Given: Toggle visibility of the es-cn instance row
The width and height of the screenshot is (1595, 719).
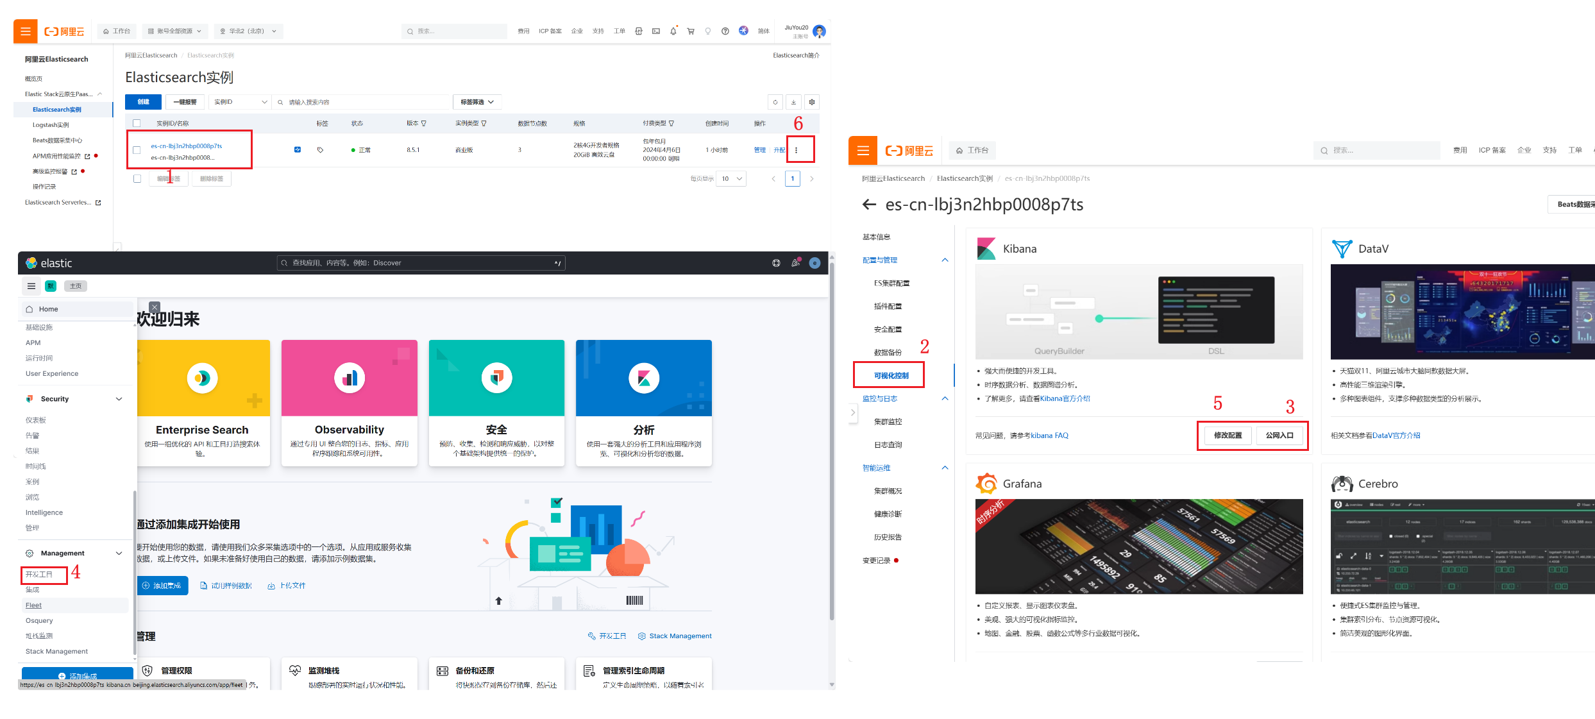Looking at the screenshot, I should (137, 149).
